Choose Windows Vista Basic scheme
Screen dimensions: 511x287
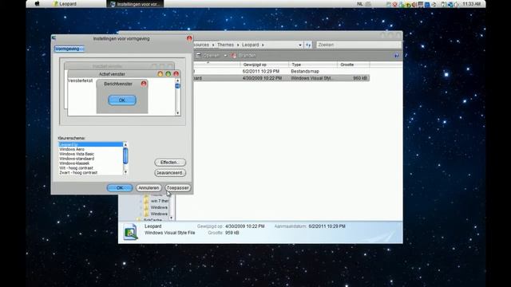(x=90, y=154)
